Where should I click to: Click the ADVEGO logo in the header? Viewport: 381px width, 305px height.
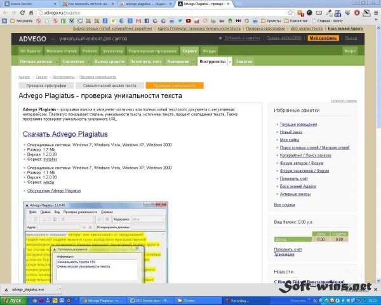click(32, 39)
